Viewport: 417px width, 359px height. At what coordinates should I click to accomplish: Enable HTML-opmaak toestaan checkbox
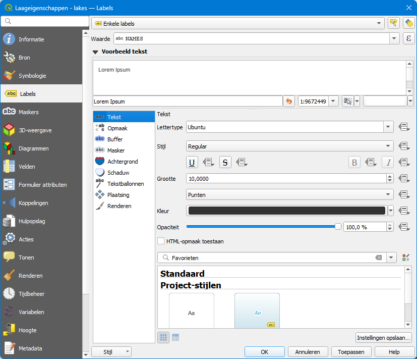tap(161, 241)
